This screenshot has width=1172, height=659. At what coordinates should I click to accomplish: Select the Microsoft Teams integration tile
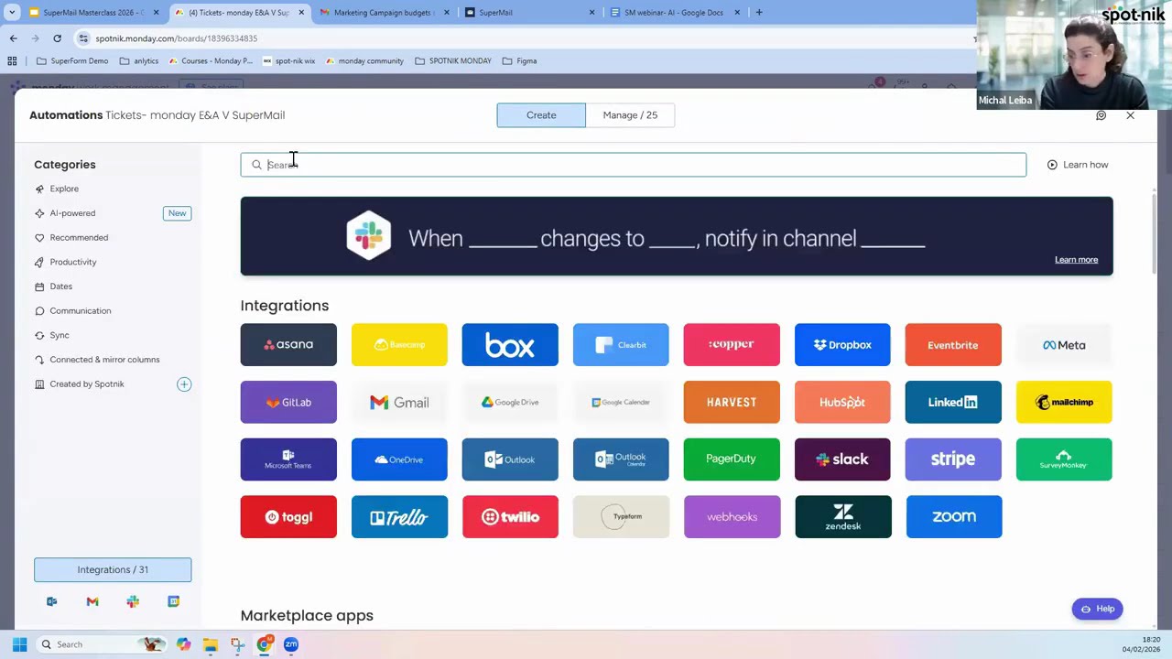[288, 459]
